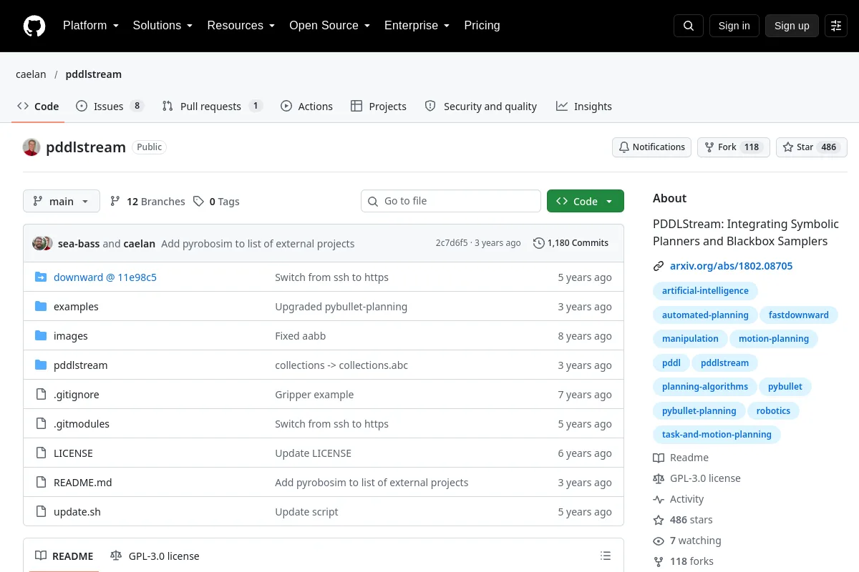The width and height of the screenshot is (859, 572).
Task: Open the pybullet-planning topic tag
Action: point(699,411)
